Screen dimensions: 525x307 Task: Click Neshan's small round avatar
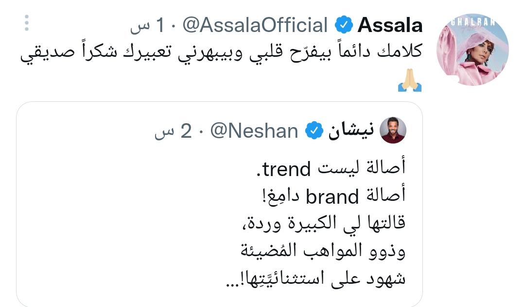point(393,130)
